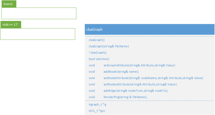215x115 pixels.
Task: Click inside the empty boost box
Action: coord(39,13)
